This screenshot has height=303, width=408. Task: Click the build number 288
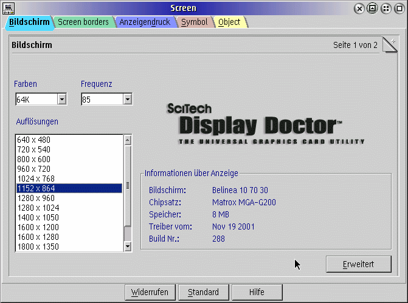coord(218,239)
